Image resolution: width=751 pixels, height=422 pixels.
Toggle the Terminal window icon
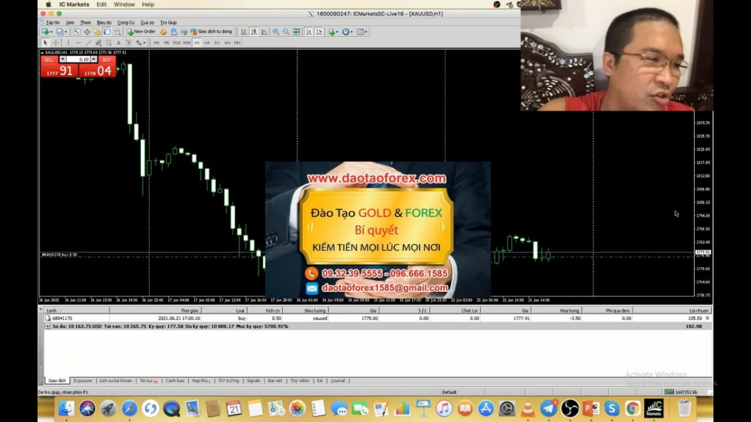pyautogui.click(x=107, y=31)
